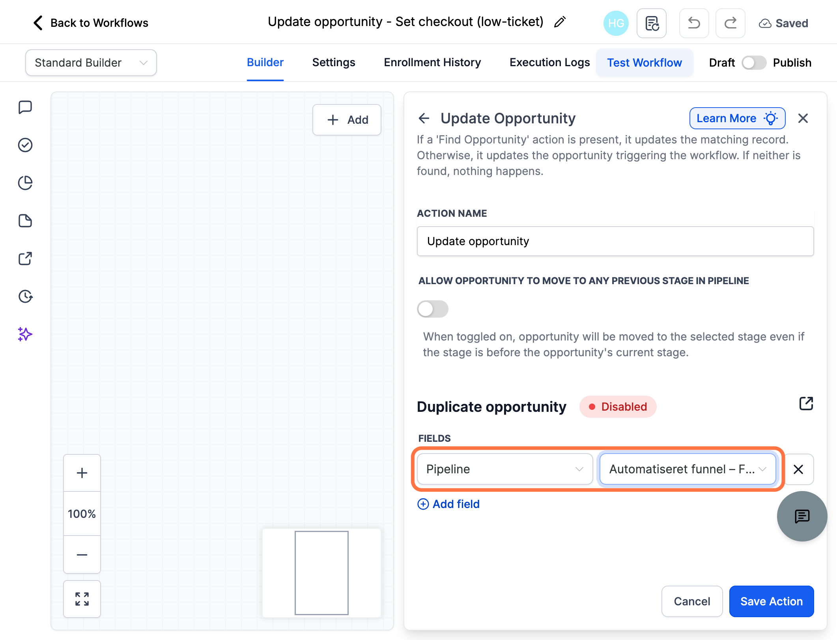Go back with the panel's left arrow
837x640 pixels.
click(x=424, y=118)
